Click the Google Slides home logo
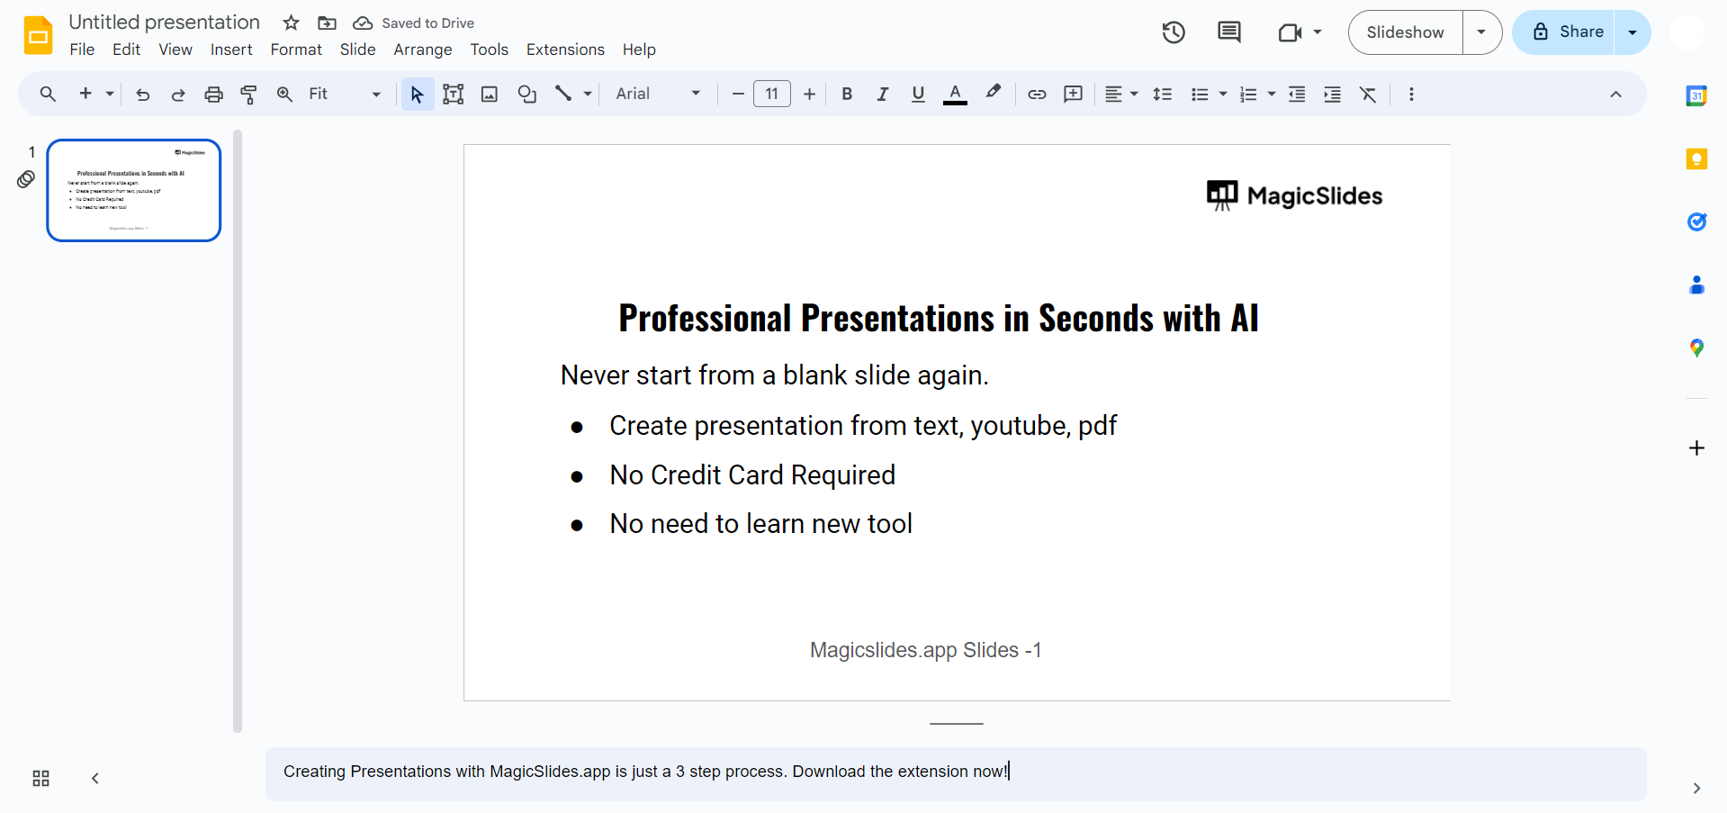Viewport: 1727px width, 813px height. coord(38,35)
